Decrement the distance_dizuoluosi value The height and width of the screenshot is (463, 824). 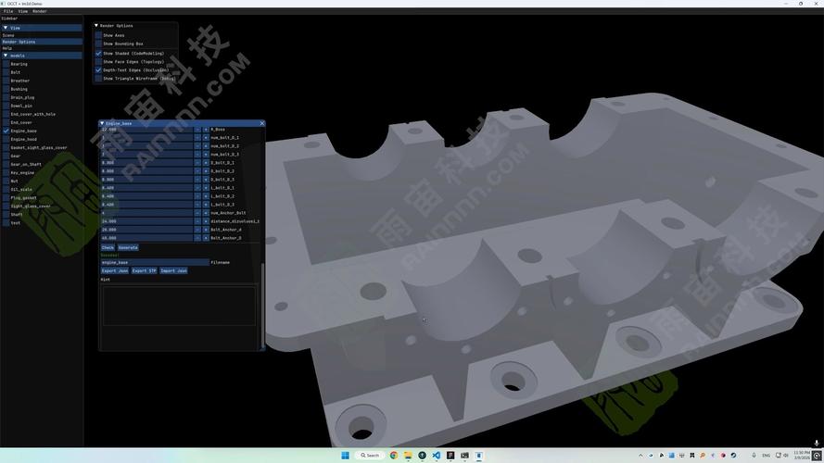197,221
